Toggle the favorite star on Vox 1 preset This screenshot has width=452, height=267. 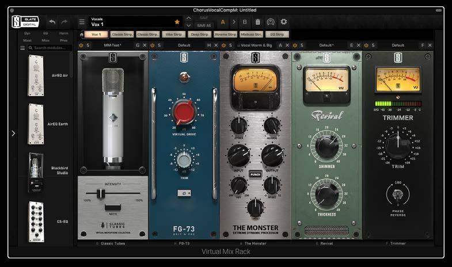177,22
